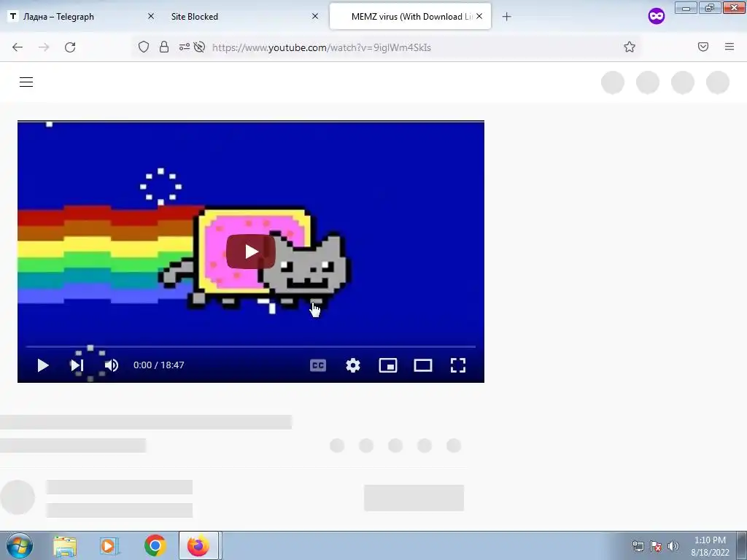The height and width of the screenshot is (560, 747).
Task: Toggle closed captions CC button
Action: click(x=318, y=365)
